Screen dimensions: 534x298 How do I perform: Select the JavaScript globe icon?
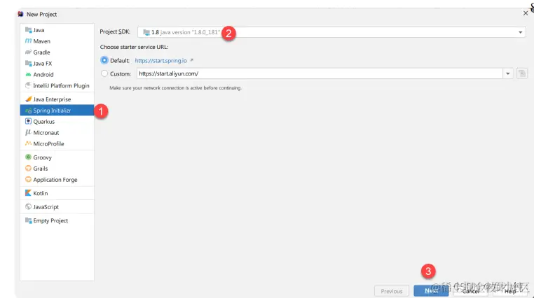pos(29,206)
